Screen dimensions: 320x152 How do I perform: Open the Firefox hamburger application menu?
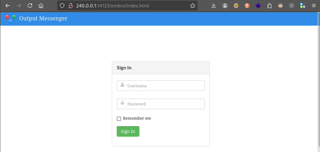pos(314,6)
